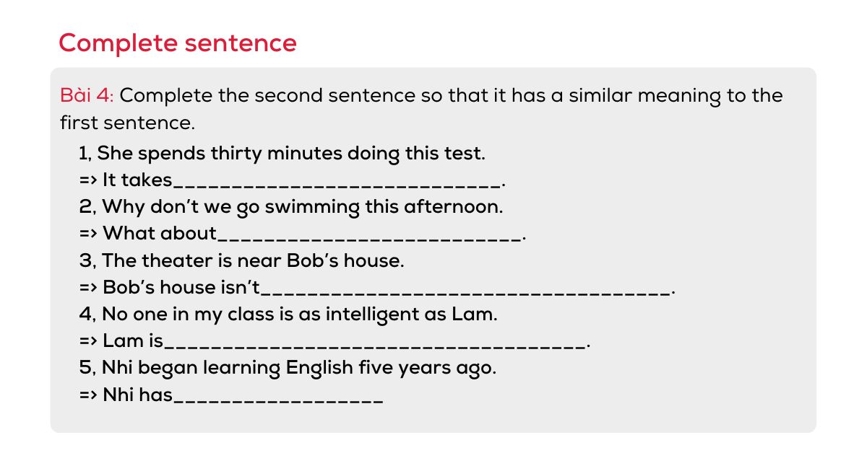Click the '=> What about' prompt text
Image resolution: width=867 pixels, height=453 pixels.
147,234
